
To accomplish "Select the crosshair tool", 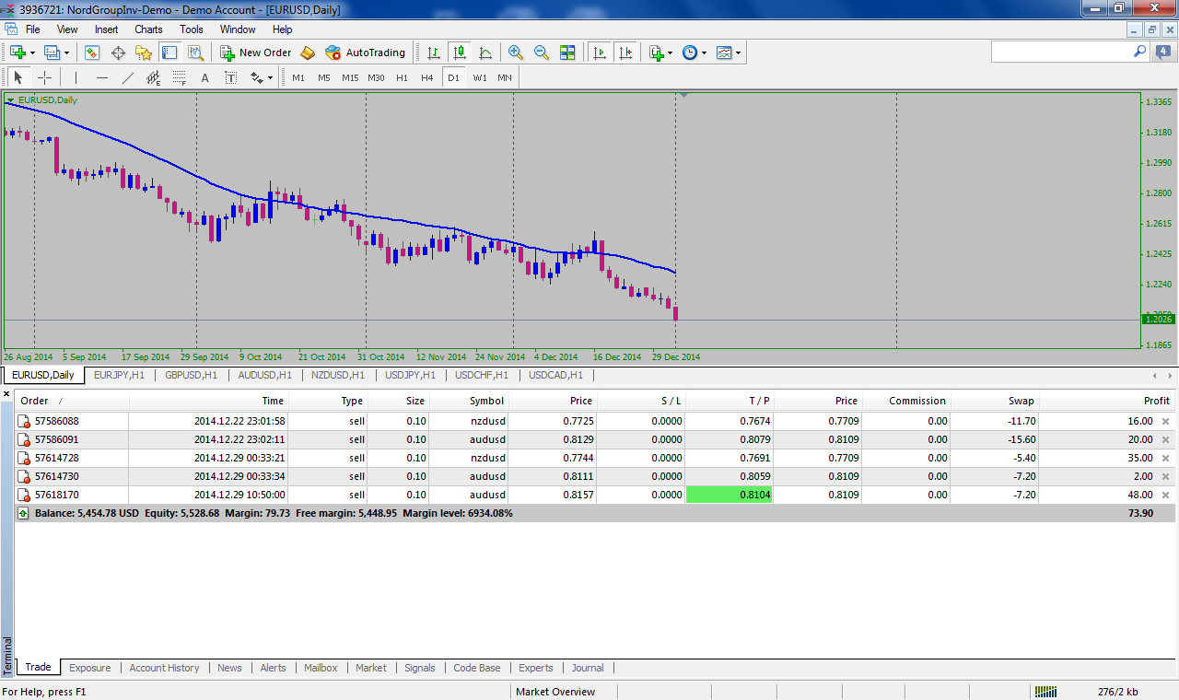I will pyautogui.click(x=44, y=77).
